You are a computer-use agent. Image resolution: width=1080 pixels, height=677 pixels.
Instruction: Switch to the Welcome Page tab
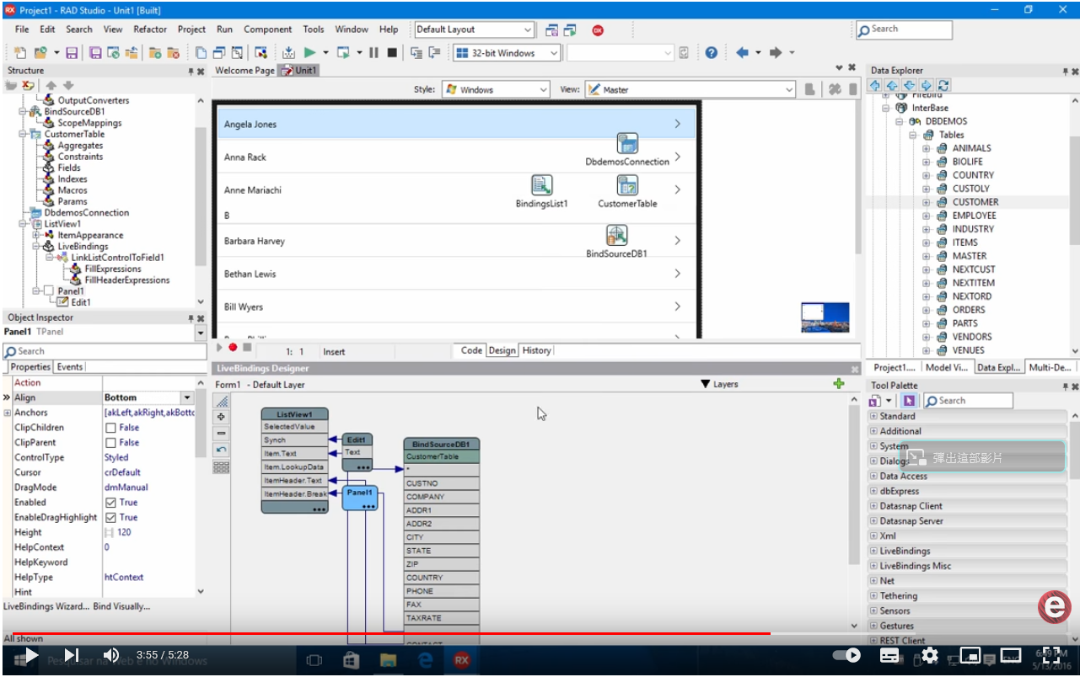[244, 71]
